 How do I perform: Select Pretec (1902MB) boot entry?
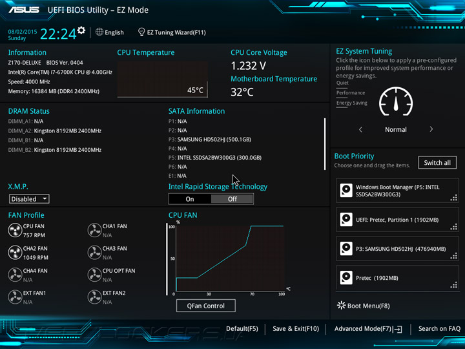(397, 278)
